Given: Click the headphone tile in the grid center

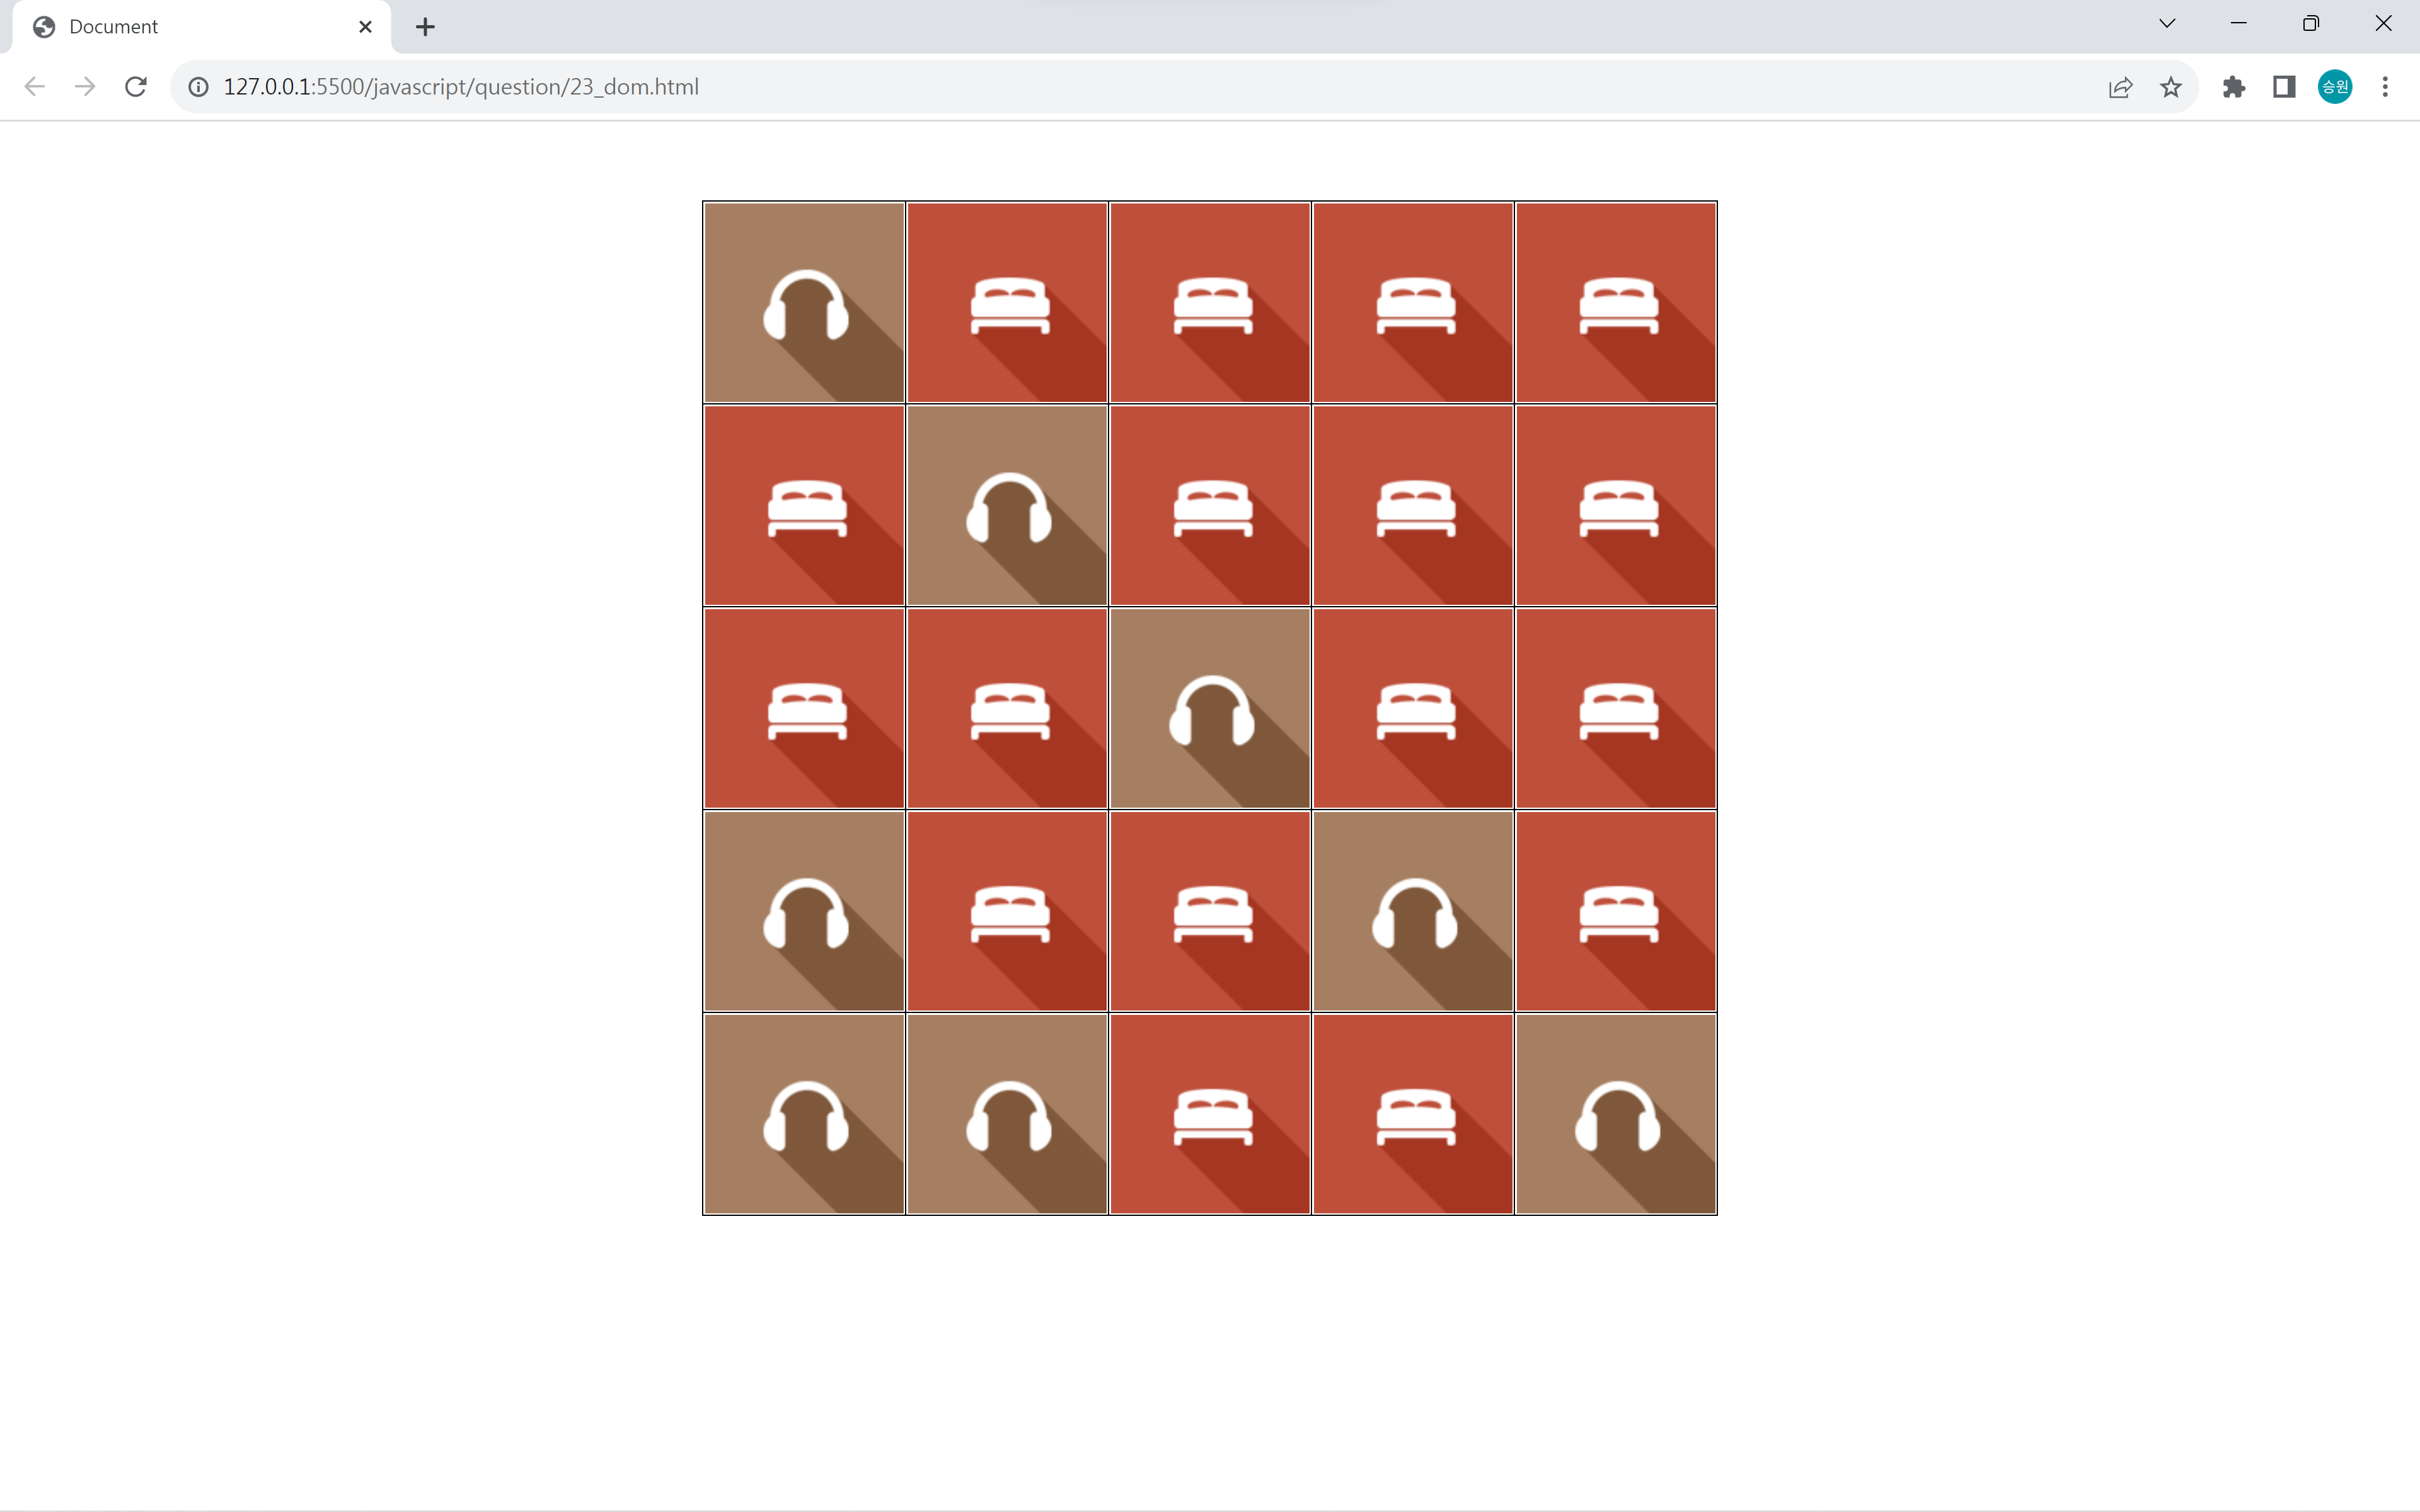Looking at the screenshot, I should [x=1210, y=708].
